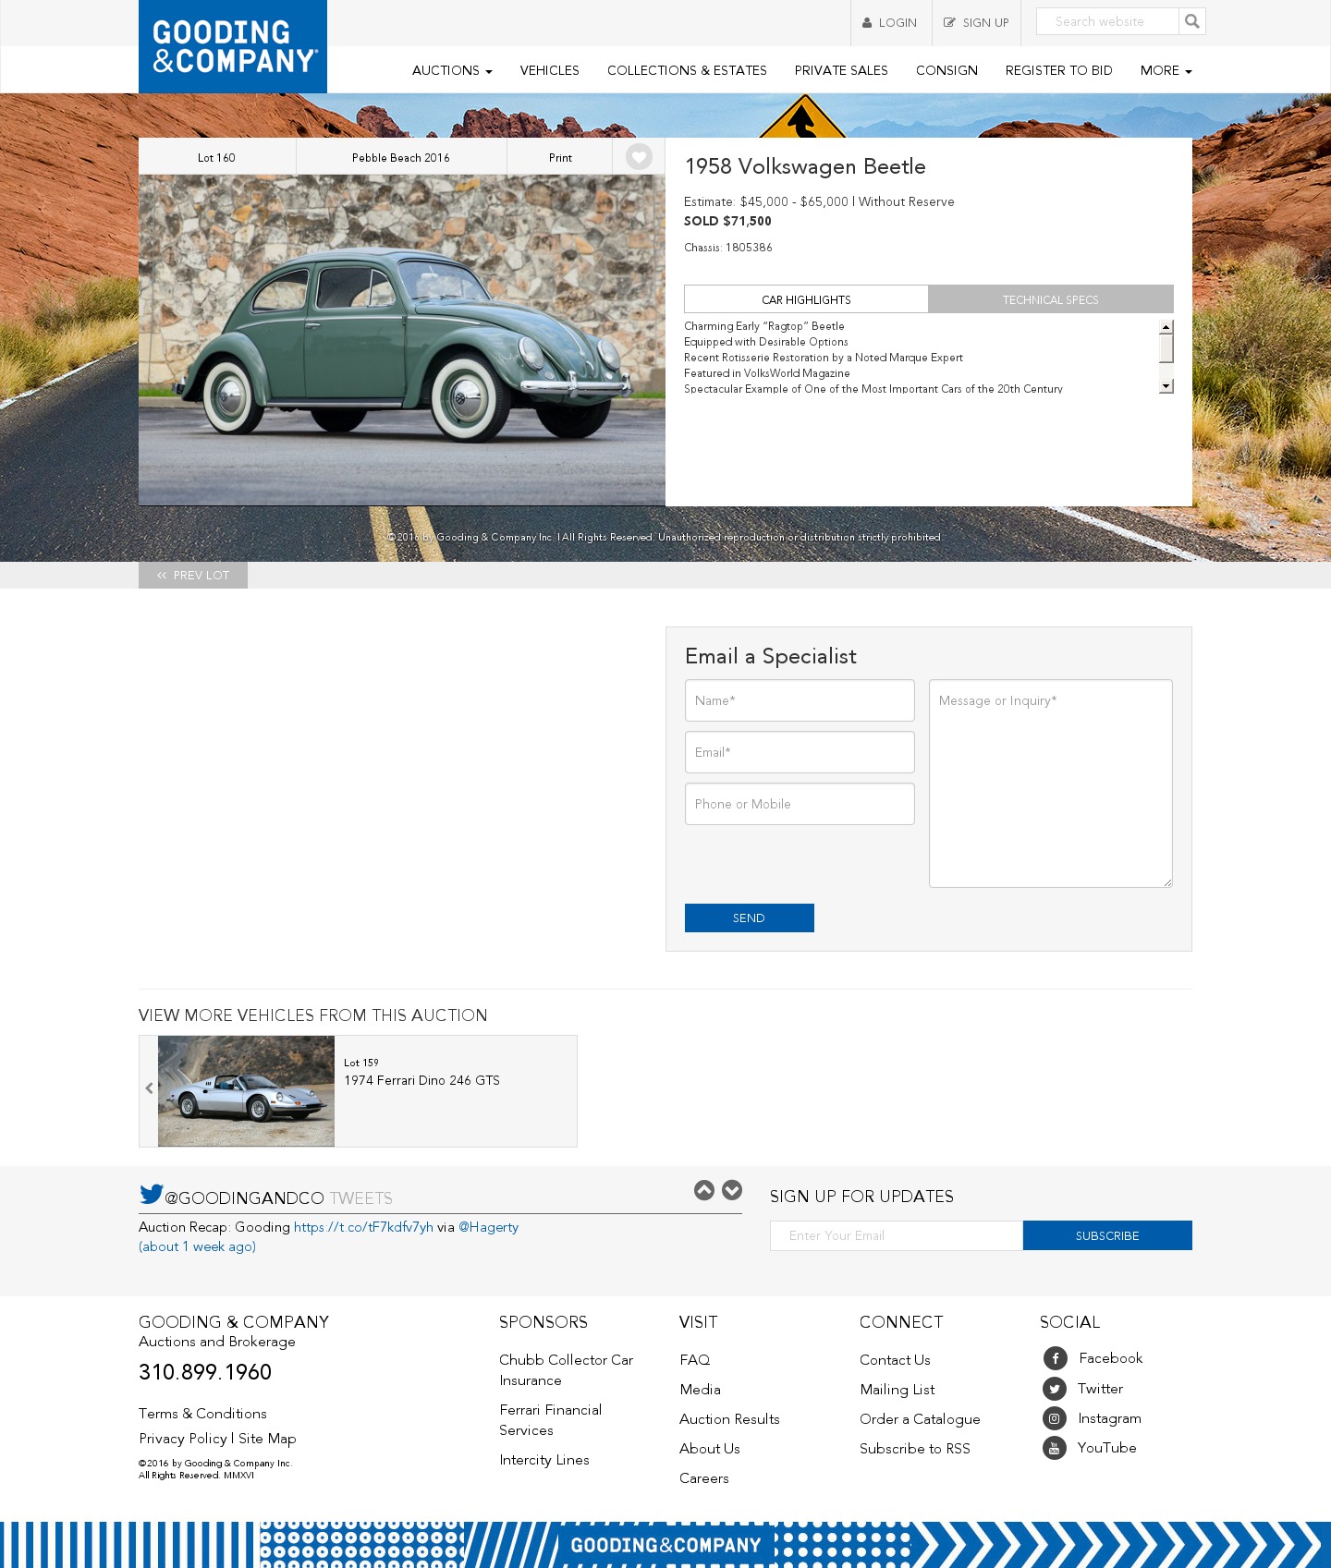The width and height of the screenshot is (1331, 1568).
Task: Click highlights scrollbar up arrow
Action: tap(1166, 327)
